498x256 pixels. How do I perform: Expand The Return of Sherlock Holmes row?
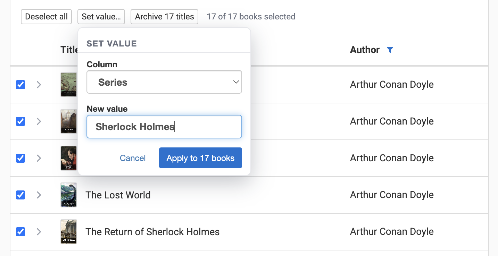pos(39,232)
